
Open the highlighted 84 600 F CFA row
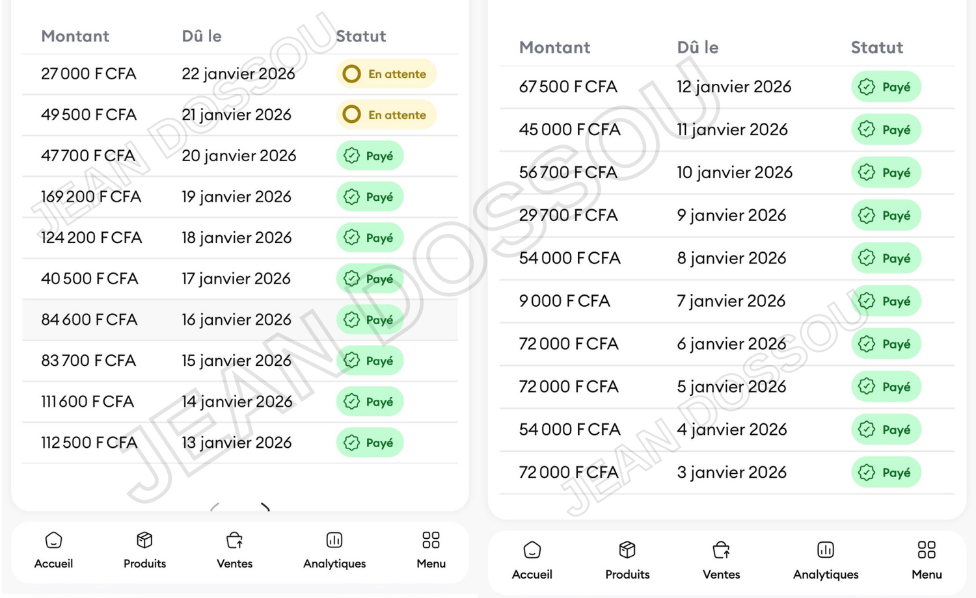point(239,320)
